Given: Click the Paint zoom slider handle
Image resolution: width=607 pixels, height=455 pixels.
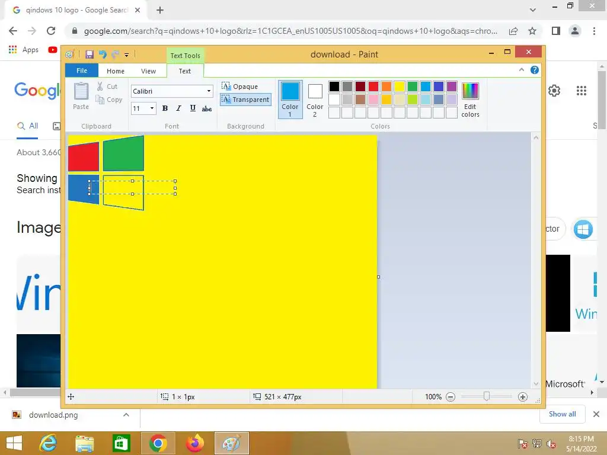Looking at the screenshot, I should [x=487, y=396].
